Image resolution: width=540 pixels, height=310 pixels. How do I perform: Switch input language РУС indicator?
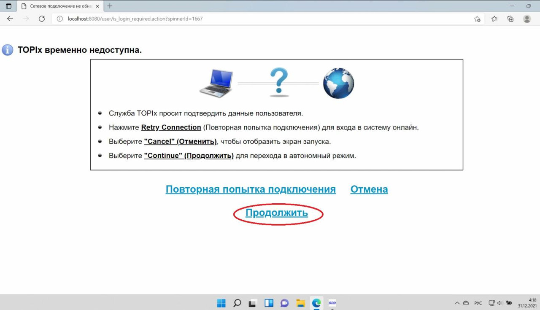pyautogui.click(x=478, y=303)
